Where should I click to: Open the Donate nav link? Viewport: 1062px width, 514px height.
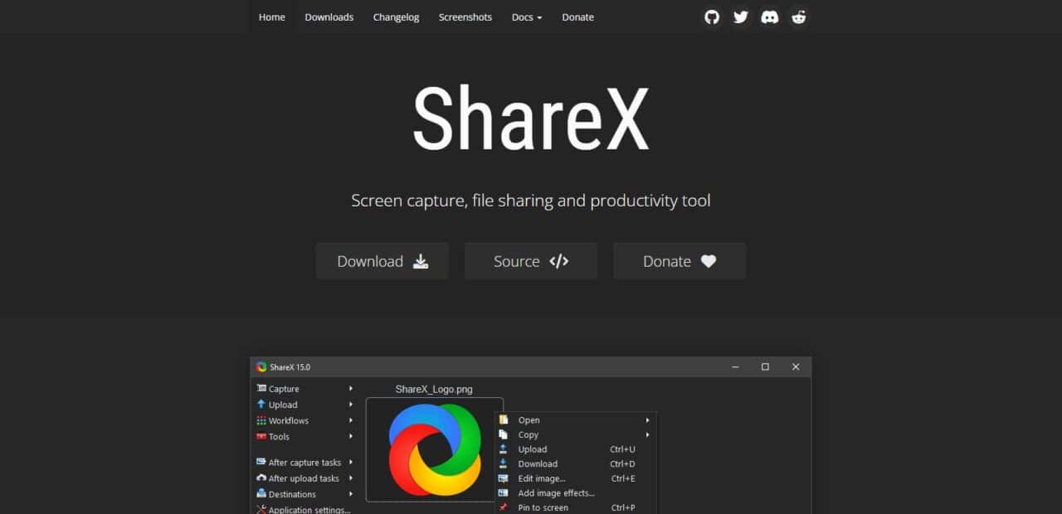pos(577,17)
